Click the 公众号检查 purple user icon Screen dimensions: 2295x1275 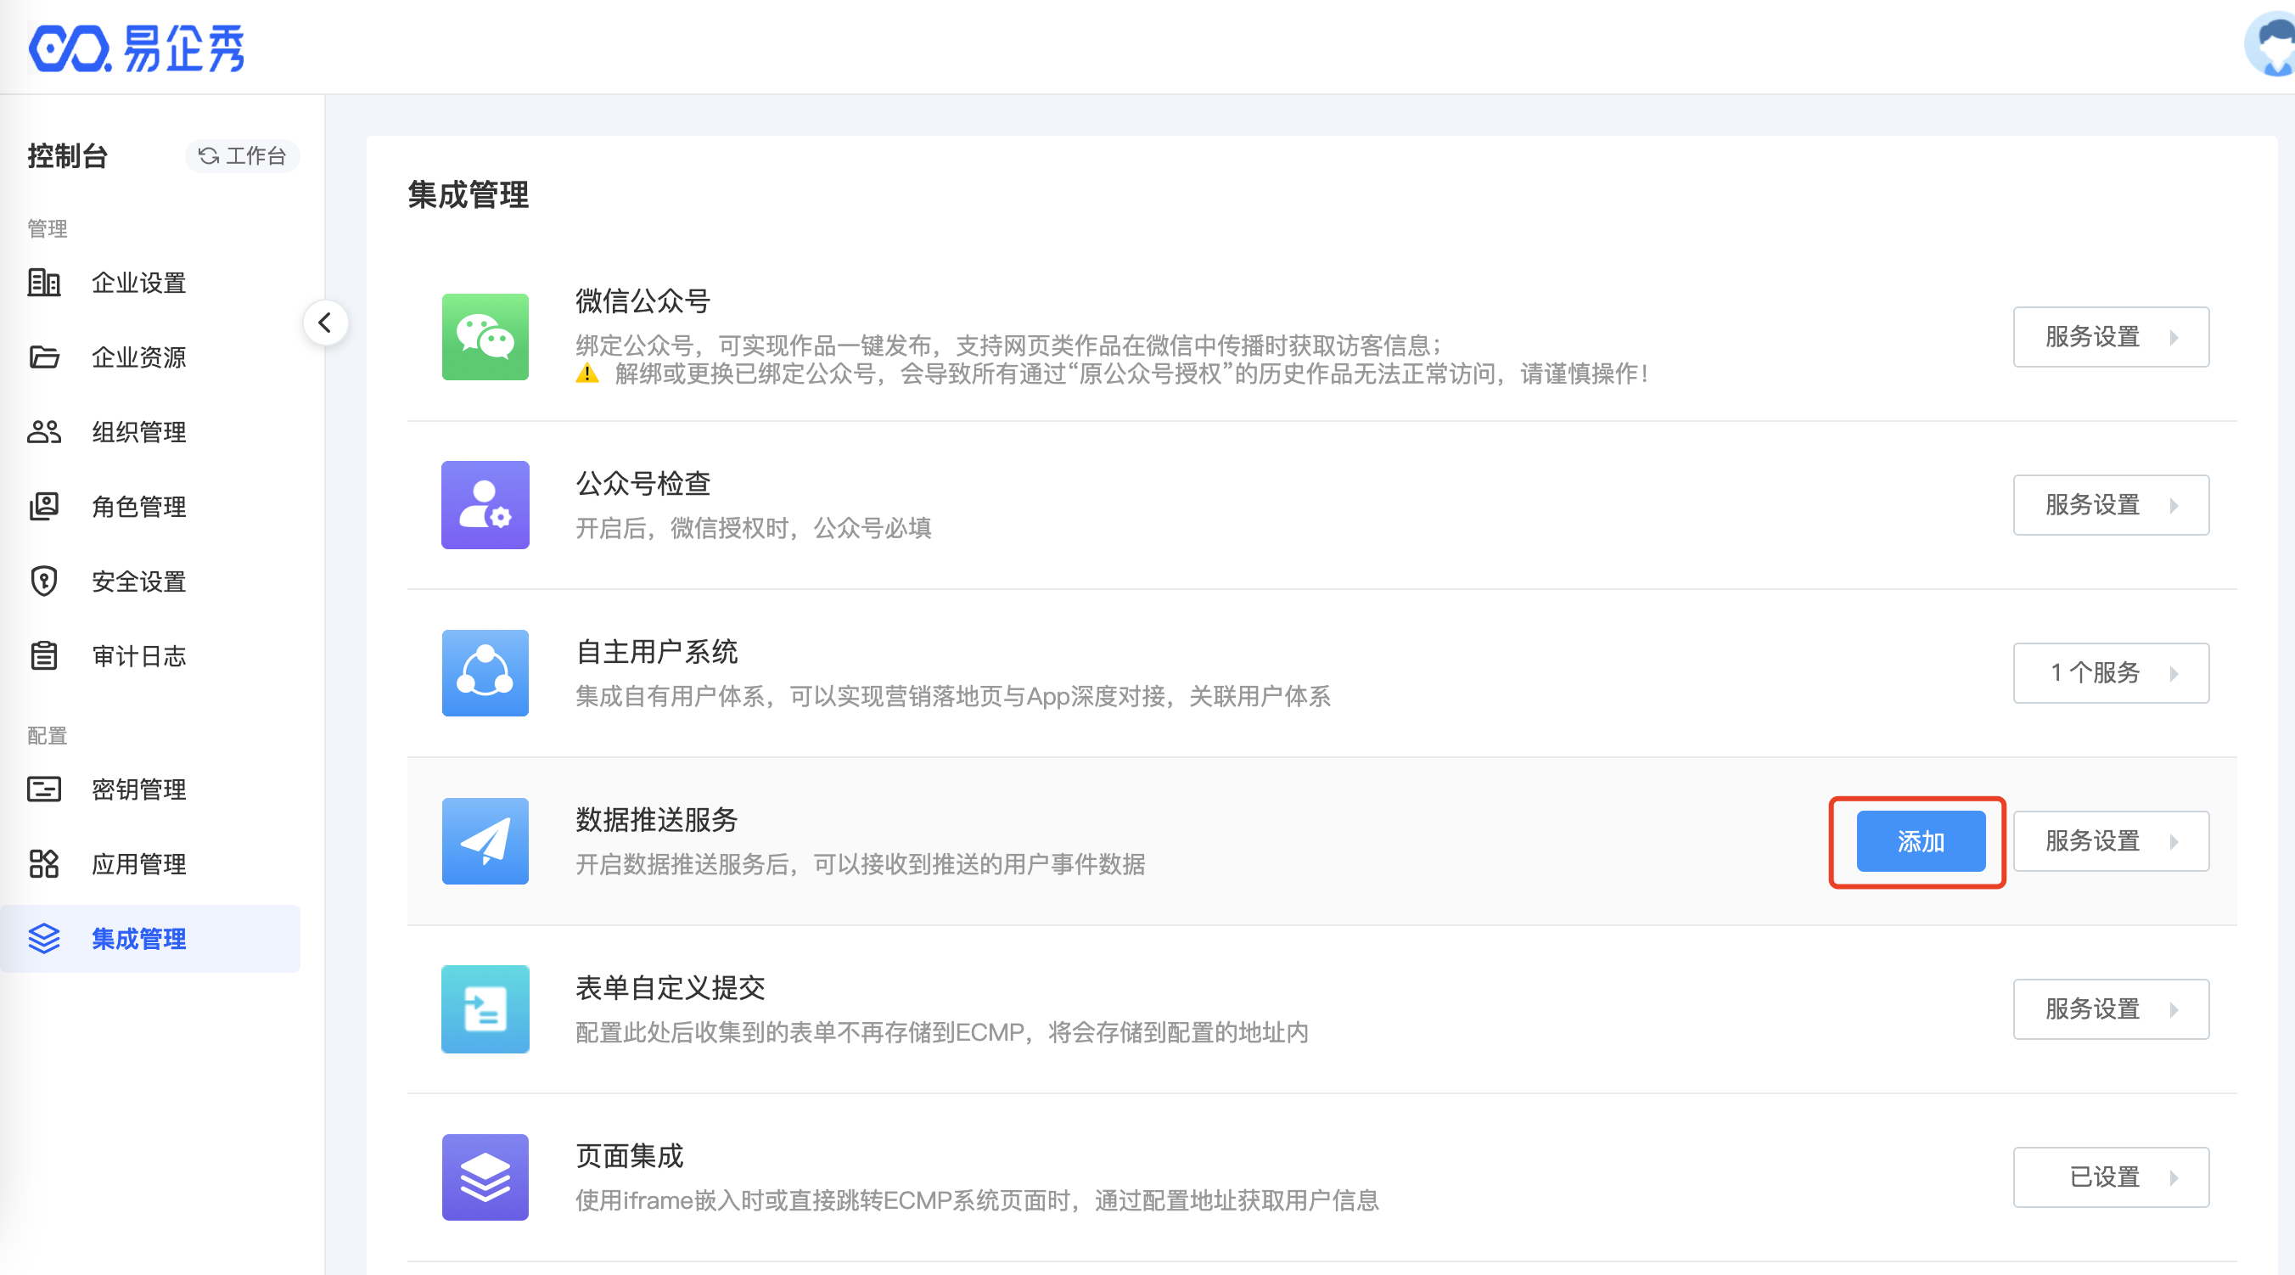[485, 504]
